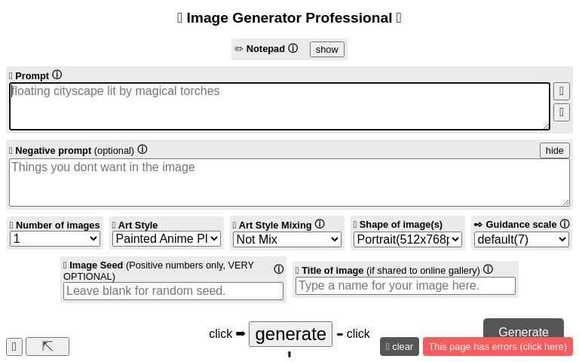Open the Shape of image(s) dropdown
The height and width of the screenshot is (362, 579).
[407, 240]
